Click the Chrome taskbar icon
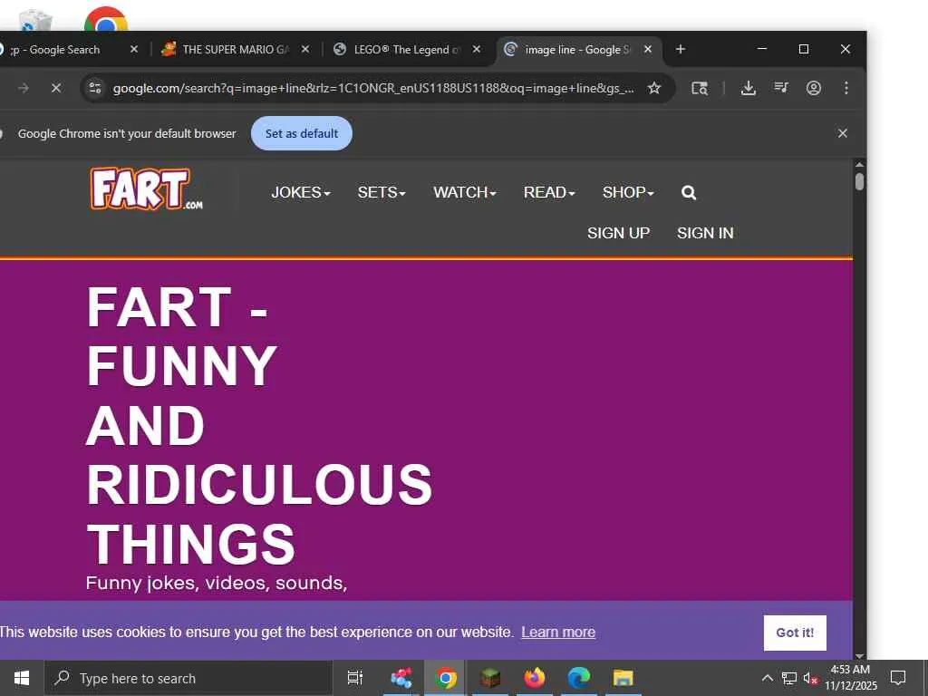The image size is (928, 696). [446, 678]
